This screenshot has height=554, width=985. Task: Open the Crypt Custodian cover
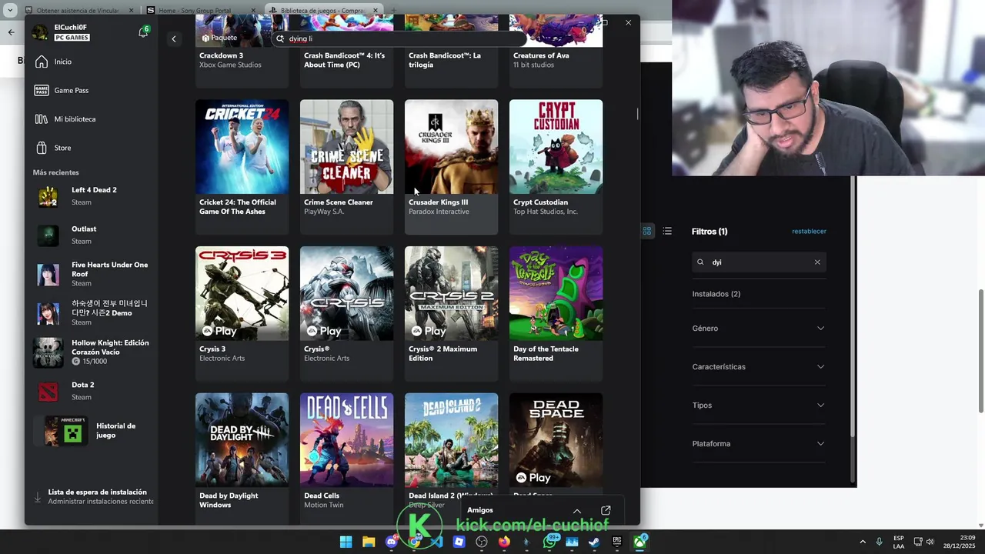[x=556, y=146]
